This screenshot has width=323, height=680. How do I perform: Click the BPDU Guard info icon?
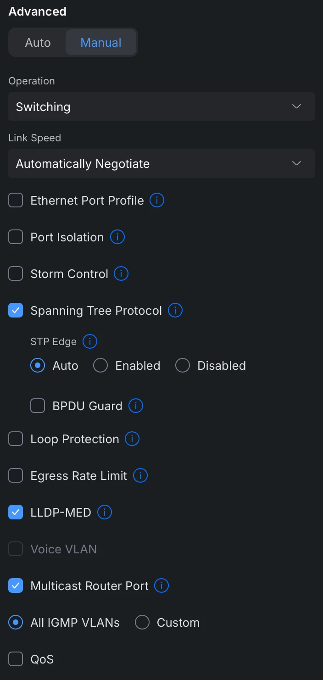136,406
